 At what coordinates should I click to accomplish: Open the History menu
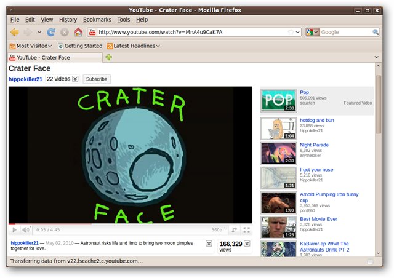point(68,20)
